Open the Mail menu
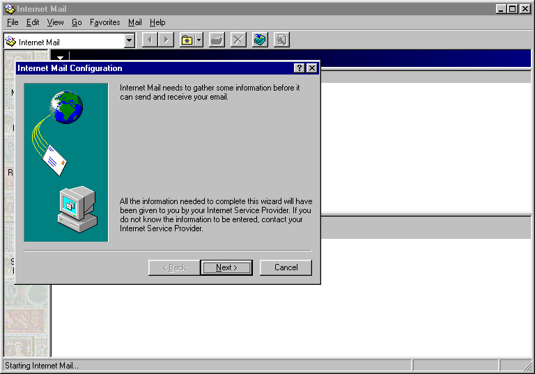The image size is (535, 374). coord(134,22)
